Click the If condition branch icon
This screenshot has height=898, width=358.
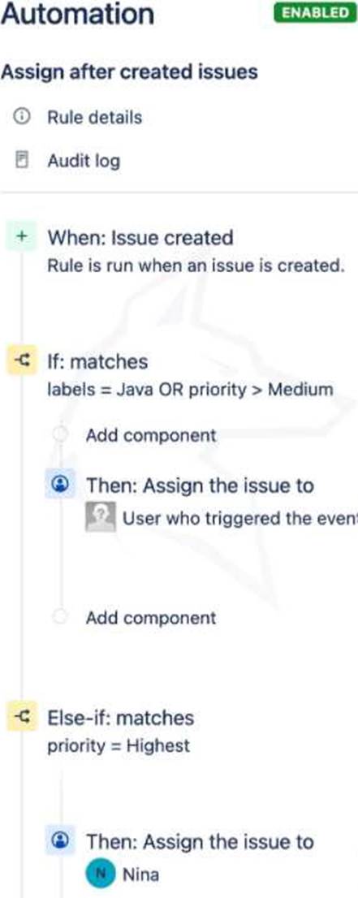22,361
